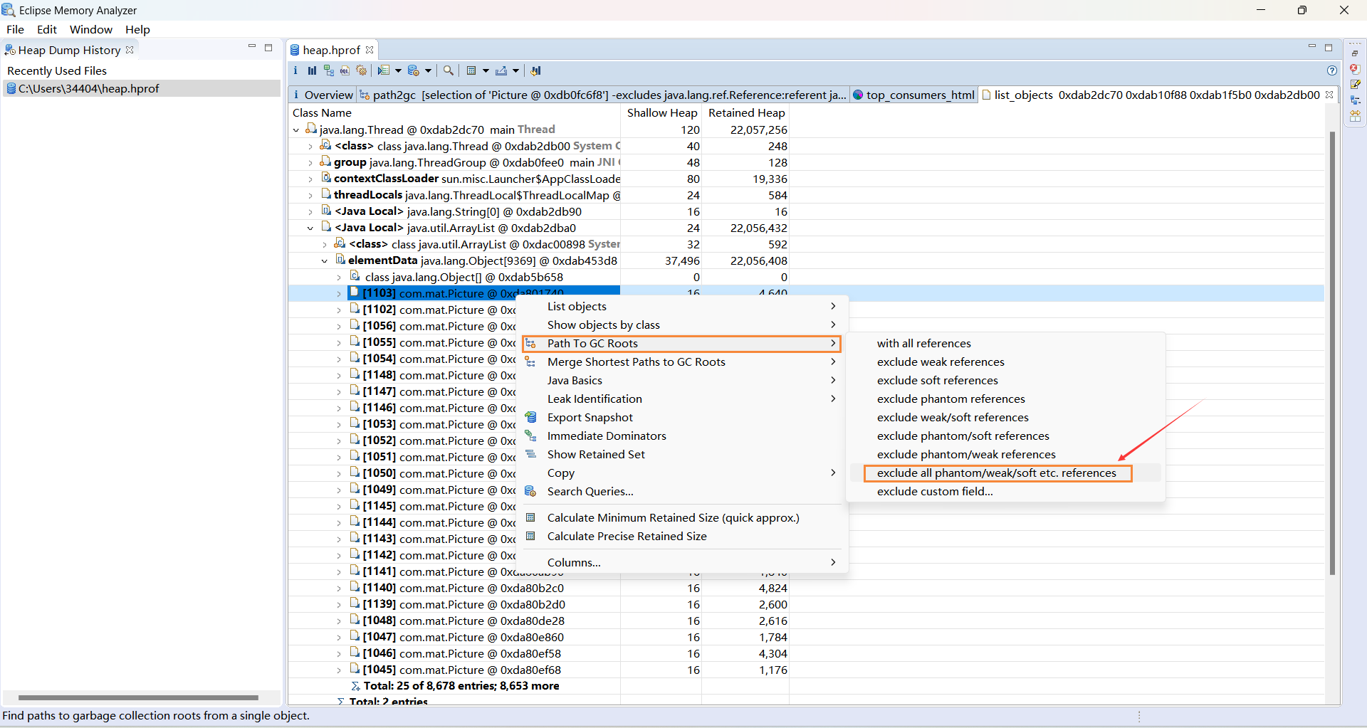Open the Compare Basket icon in right sidebar
Screen dimensions: 1367x728
[x=1355, y=116]
